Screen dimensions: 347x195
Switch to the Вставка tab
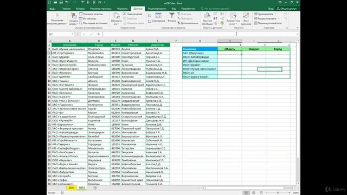tap(80, 9)
